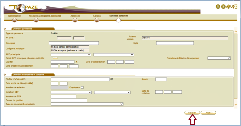Click the Aide ? button
The image size is (241, 126).
(208, 113)
